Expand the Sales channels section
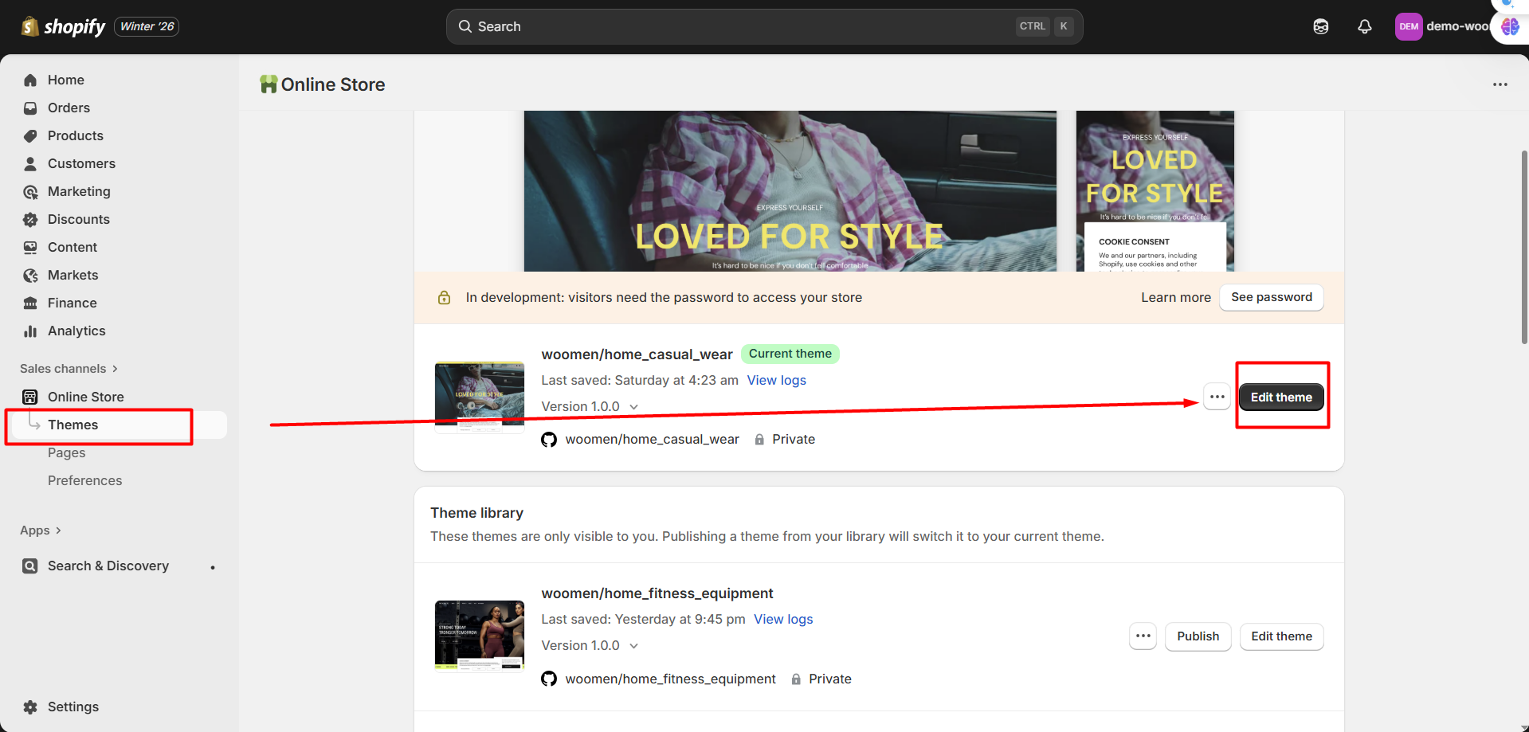1529x732 pixels. [69, 368]
